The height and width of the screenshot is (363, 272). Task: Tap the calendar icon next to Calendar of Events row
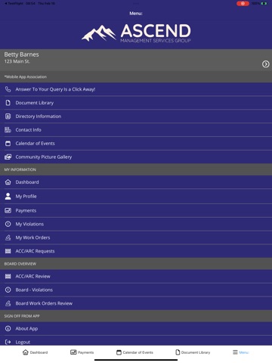coord(8,144)
